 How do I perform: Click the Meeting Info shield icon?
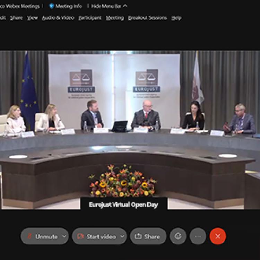tap(52, 6)
